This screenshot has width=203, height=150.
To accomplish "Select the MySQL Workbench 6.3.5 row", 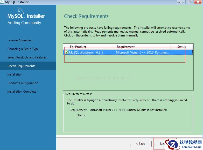I will pos(128,52).
